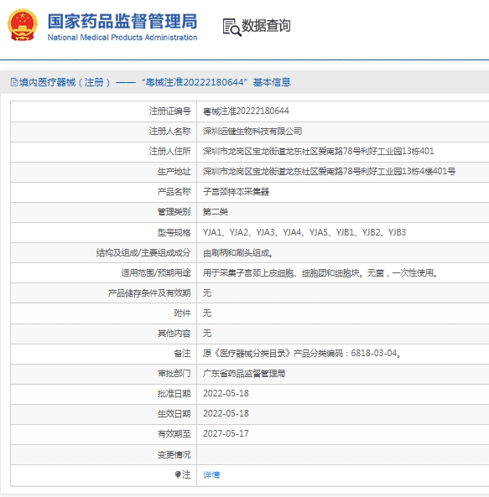The width and height of the screenshot is (489, 497).
Task: Select production address ending 13栋4楼401号
Action: click(x=329, y=172)
